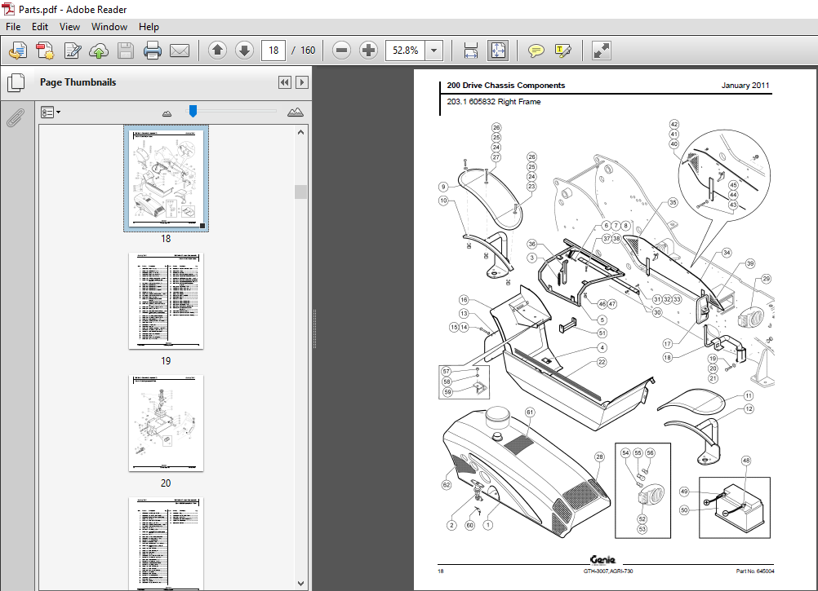Open the Edit menu
Viewport: 818px width, 591px height.
click(40, 27)
